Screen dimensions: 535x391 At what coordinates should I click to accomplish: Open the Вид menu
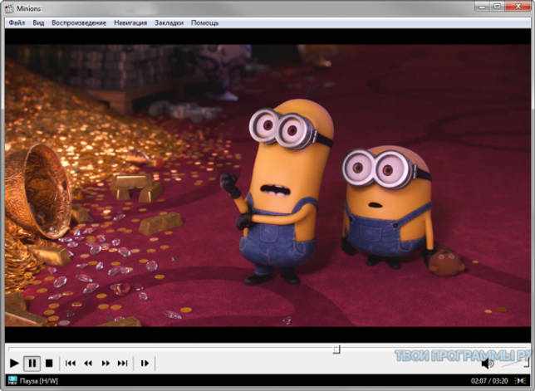coord(38,23)
